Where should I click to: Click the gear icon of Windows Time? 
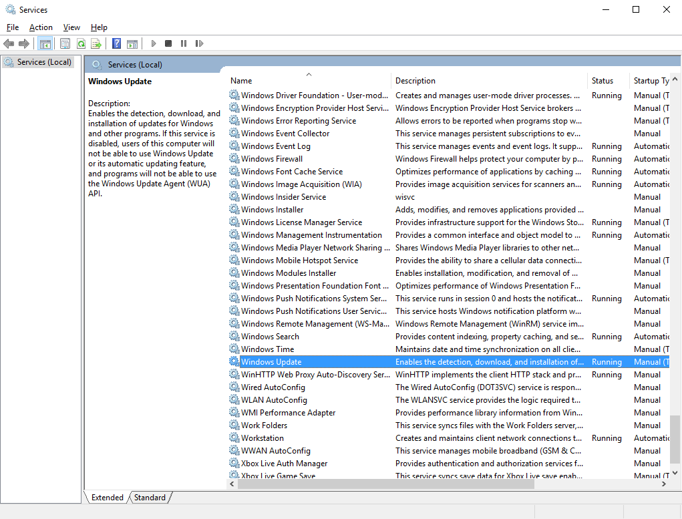234,349
